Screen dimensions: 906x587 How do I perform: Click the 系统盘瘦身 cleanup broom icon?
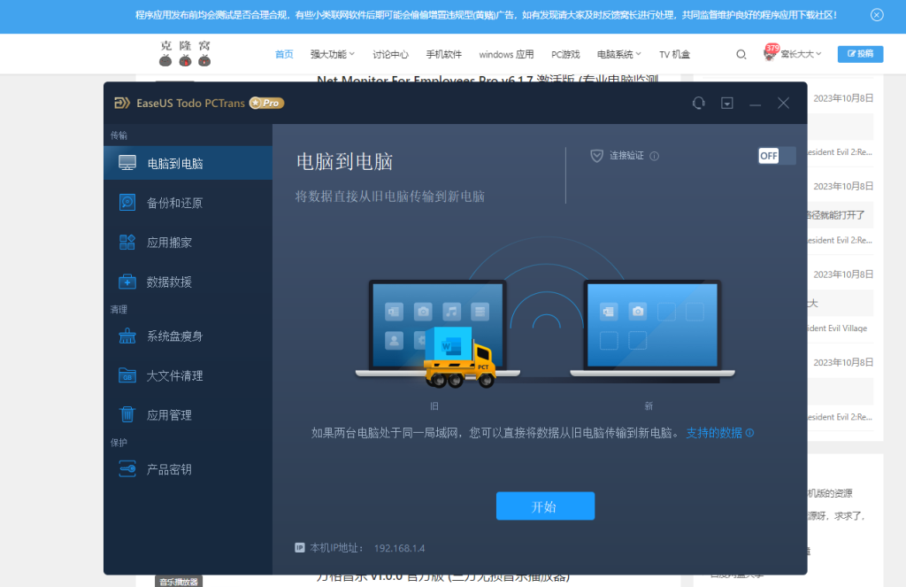pos(127,336)
